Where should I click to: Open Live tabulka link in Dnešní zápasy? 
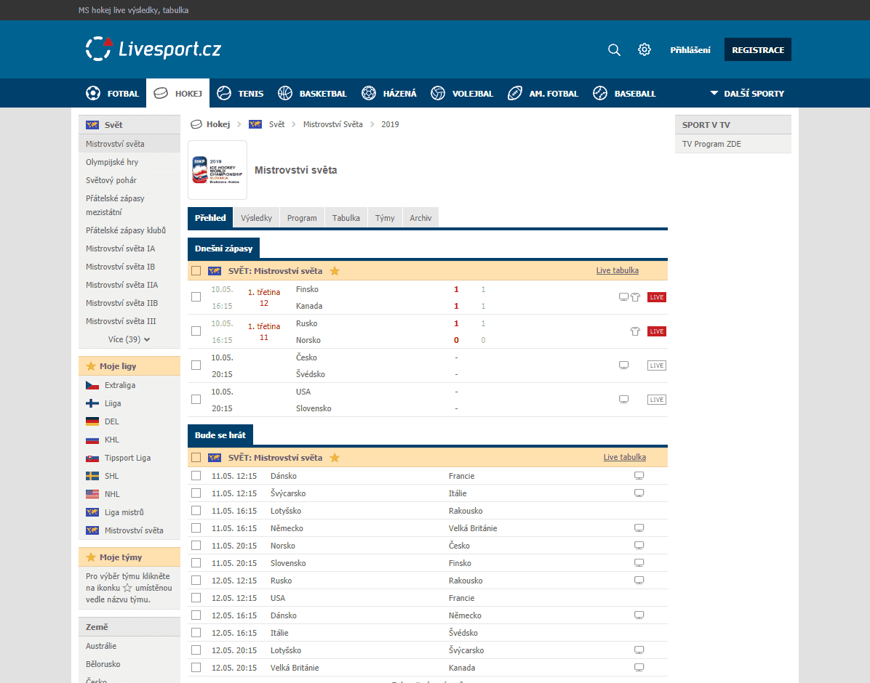[x=617, y=270]
